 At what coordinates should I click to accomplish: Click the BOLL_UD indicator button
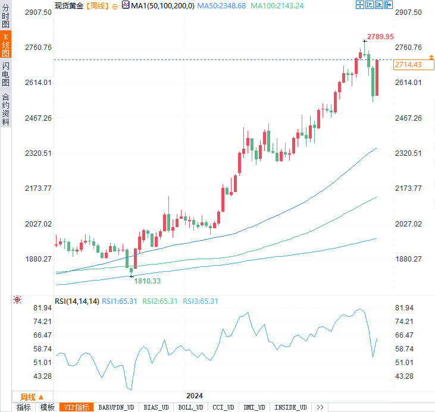pos(190,407)
